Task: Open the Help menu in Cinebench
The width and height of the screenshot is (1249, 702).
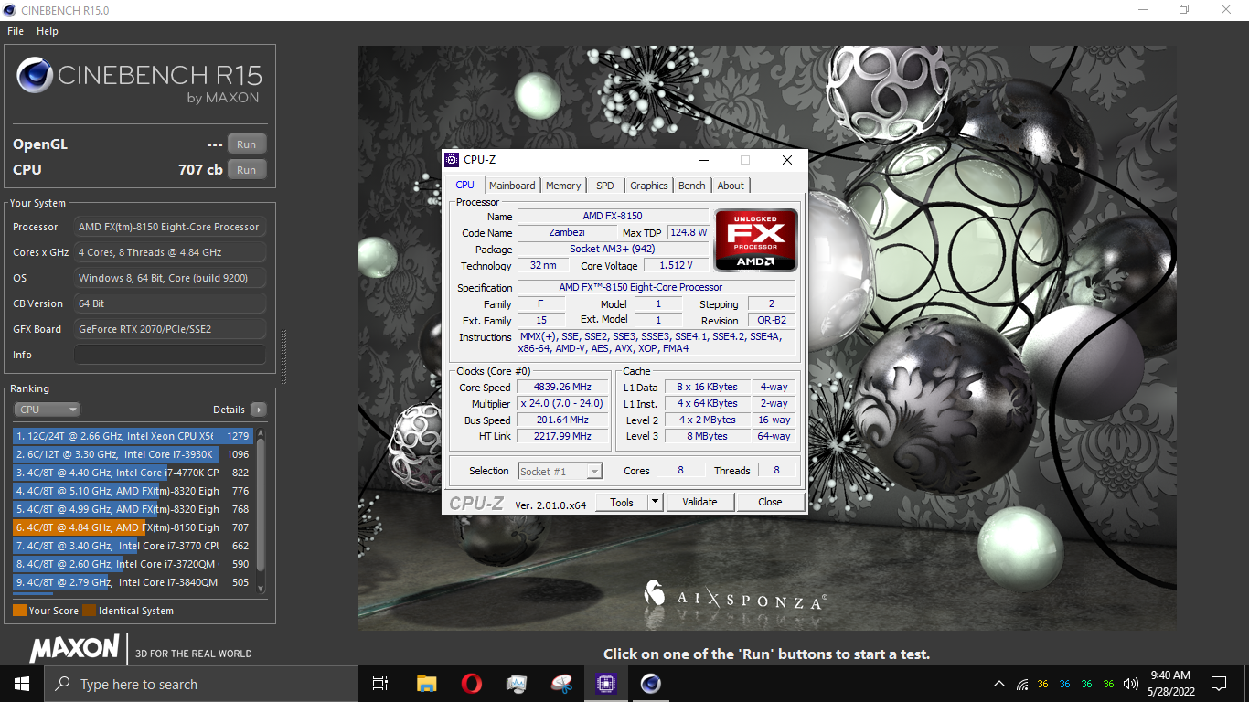Action: tap(48, 31)
